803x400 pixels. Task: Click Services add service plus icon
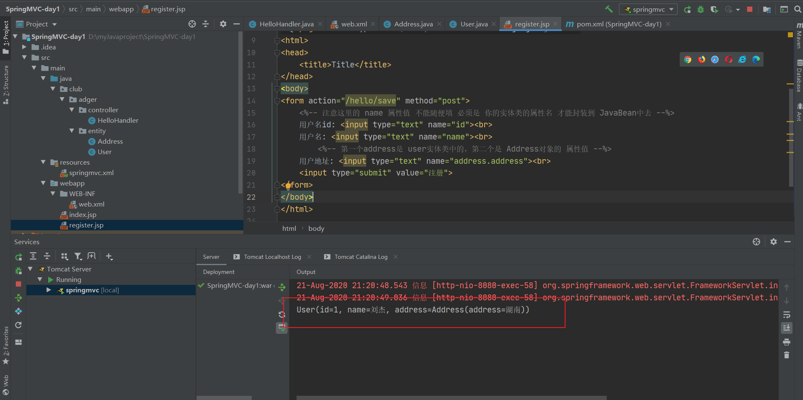click(109, 256)
